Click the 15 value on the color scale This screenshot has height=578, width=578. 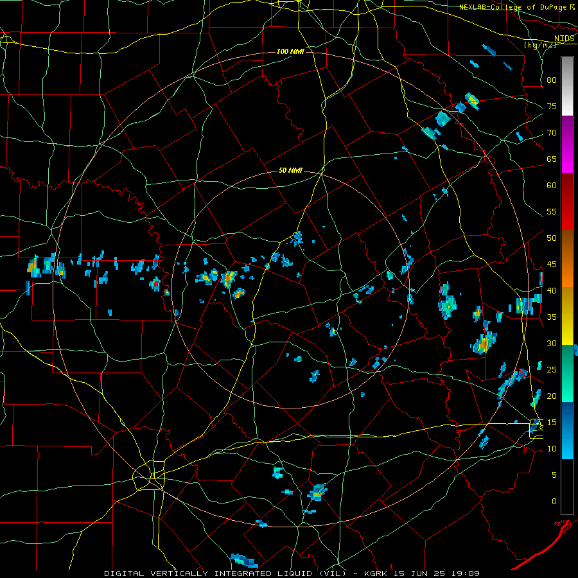click(552, 423)
